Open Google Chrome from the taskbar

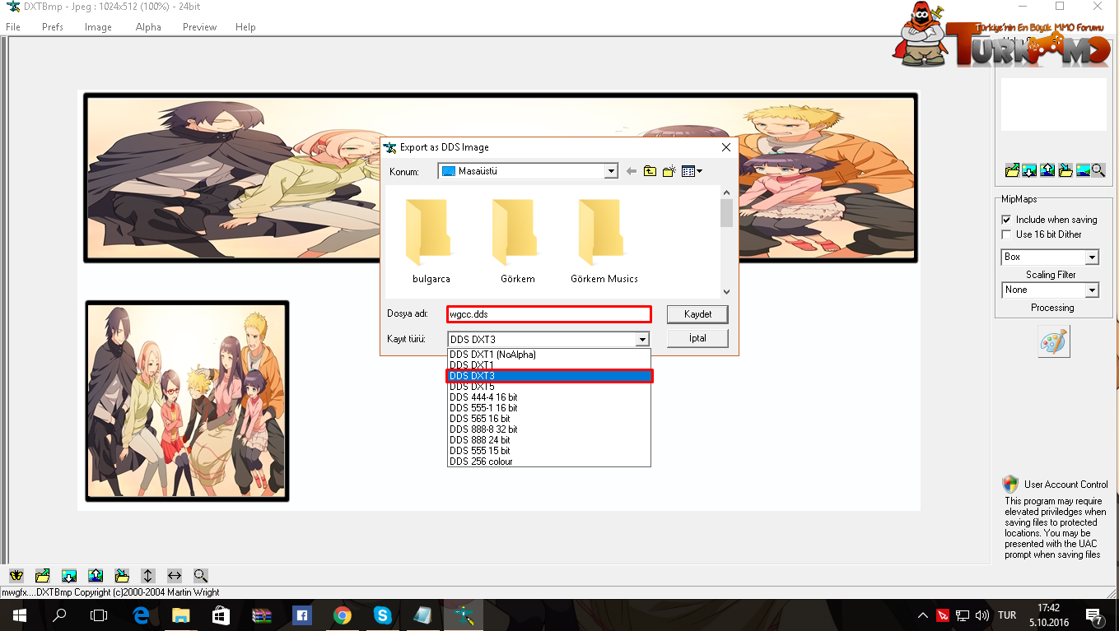(343, 615)
